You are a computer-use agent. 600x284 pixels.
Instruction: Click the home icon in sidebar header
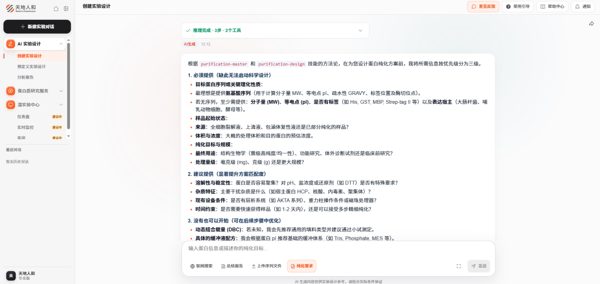pyautogui.click(x=56, y=8)
